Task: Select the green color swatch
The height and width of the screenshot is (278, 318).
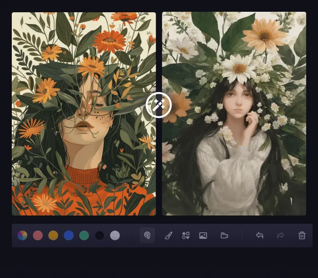Action: (x=84, y=235)
